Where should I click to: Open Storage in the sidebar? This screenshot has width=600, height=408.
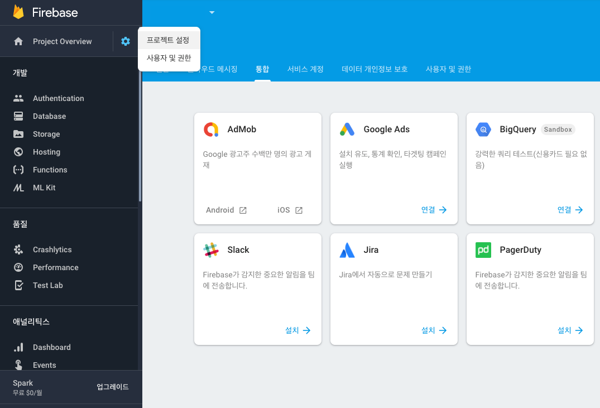pos(46,134)
